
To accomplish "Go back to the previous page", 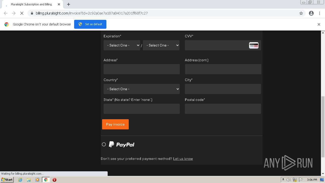I will [6, 13].
